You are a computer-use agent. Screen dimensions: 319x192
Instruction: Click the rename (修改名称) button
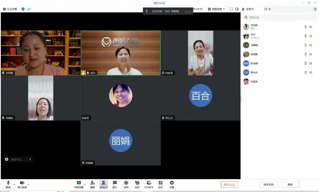point(269,184)
